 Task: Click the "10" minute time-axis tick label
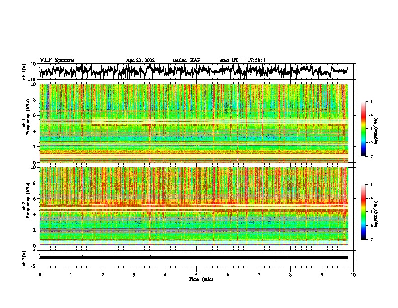click(353, 275)
